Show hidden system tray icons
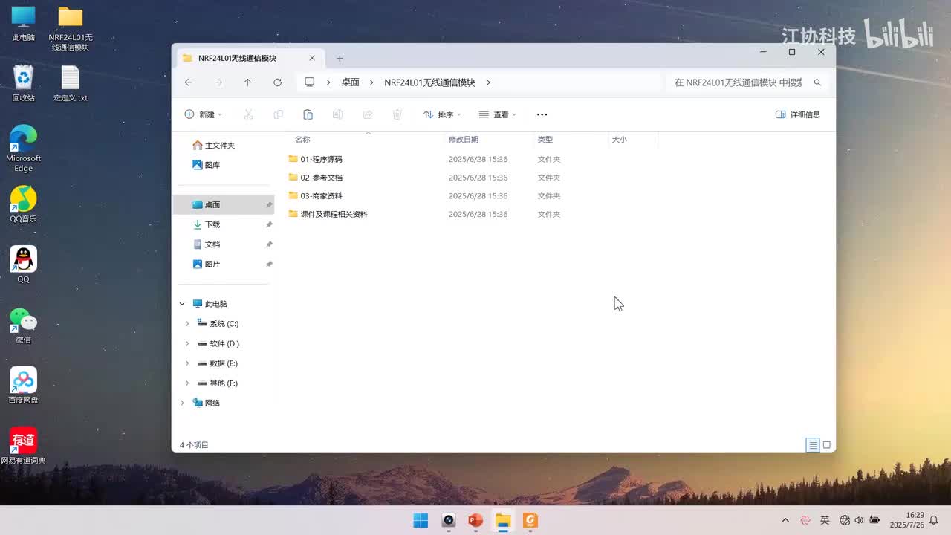Image resolution: width=951 pixels, height=535 pixels. (x=785, y=520)
